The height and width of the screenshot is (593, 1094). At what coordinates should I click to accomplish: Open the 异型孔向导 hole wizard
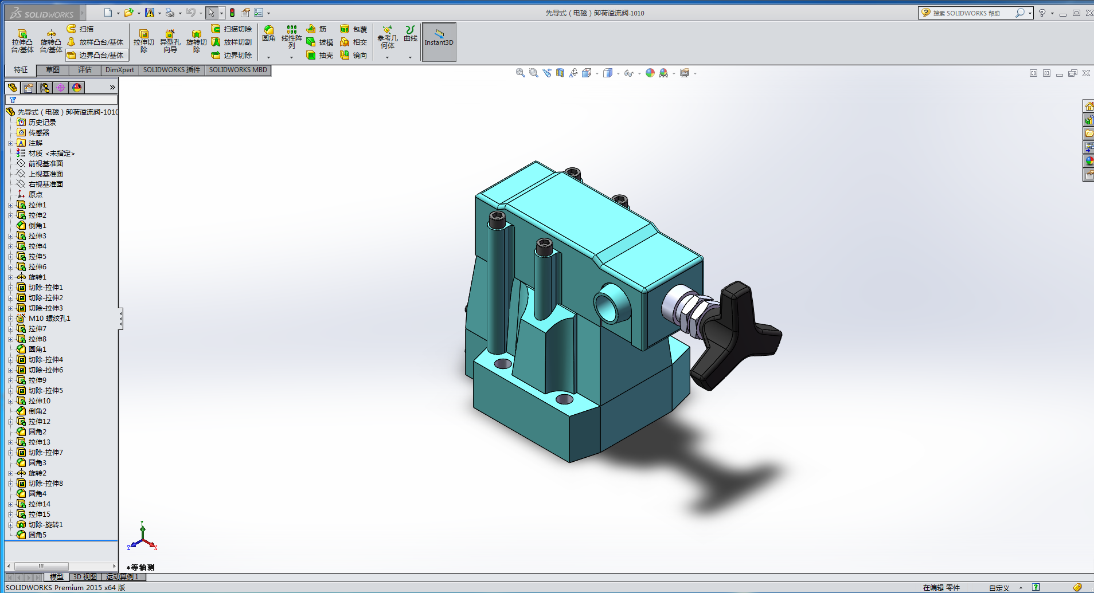click(170, 41)
